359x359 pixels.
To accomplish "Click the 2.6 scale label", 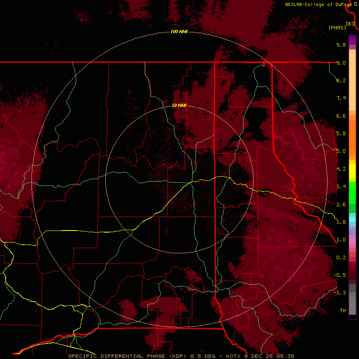I will click(341, 205).
